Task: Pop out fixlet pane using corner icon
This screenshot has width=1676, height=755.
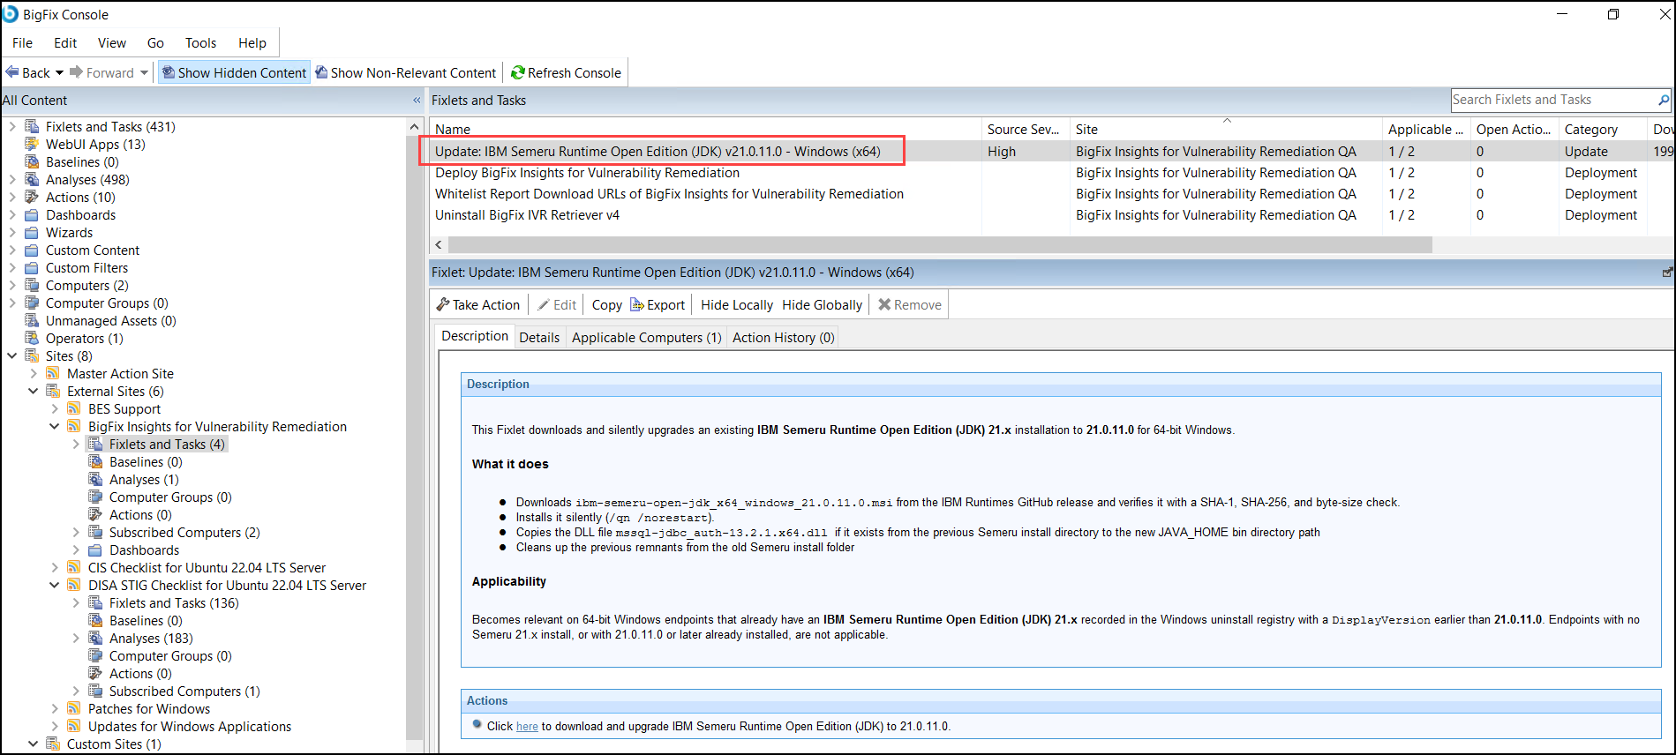Action: pos(1667,273)
